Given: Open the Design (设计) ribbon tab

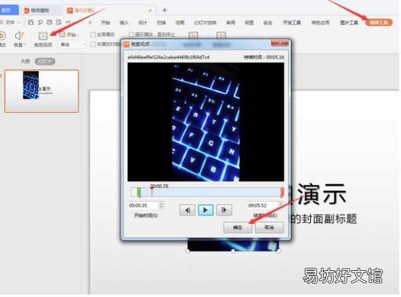Looking at the screenshot, I should click(x=142, y=23).
